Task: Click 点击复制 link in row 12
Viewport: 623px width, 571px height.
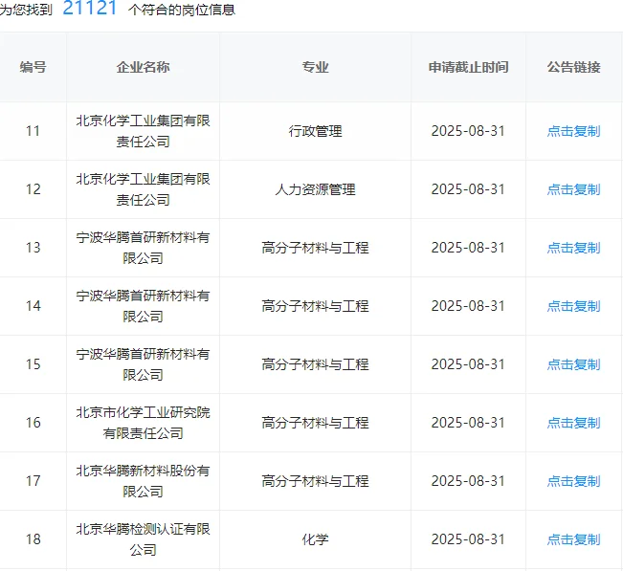Action: tap(573, 189)
